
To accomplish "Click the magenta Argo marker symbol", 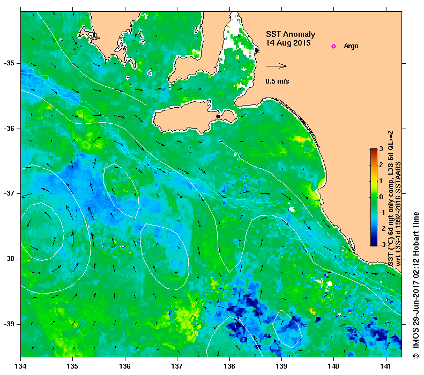I will (333, 46).
